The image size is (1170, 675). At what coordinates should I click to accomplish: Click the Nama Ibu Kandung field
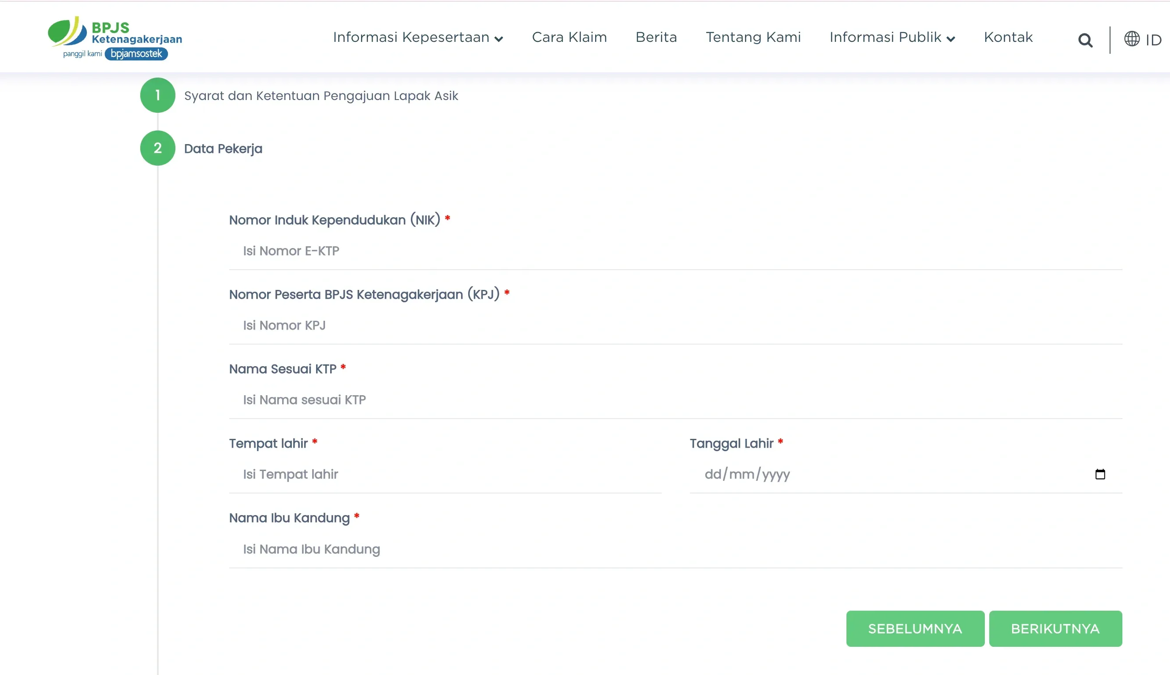[x=675, y=549]
